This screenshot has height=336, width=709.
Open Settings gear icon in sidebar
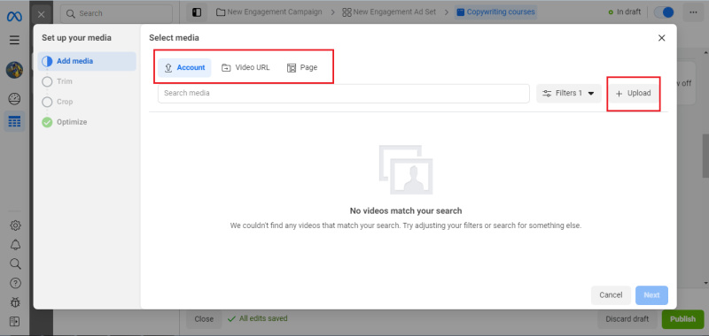click(15, 225)
